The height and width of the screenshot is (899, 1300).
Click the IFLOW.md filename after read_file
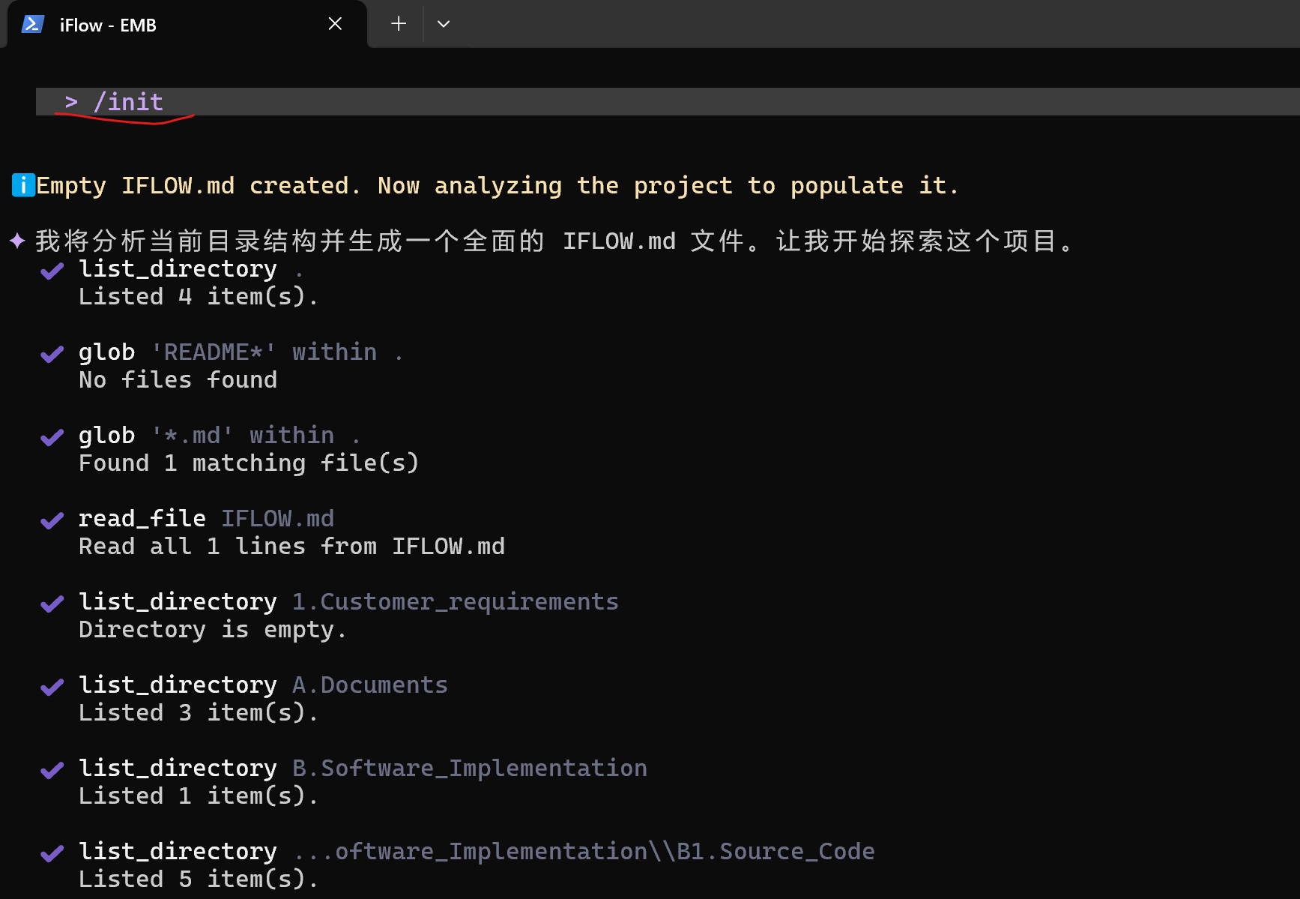point(278,518)
